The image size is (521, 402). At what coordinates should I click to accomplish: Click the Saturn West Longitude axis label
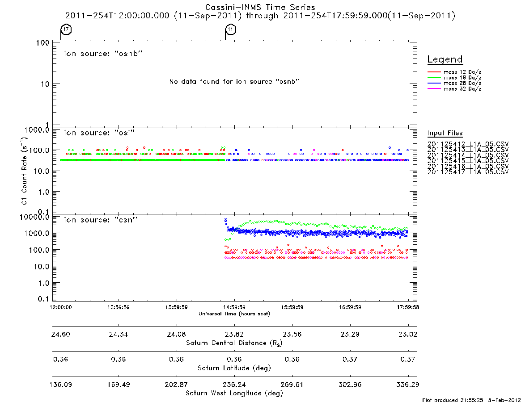pos(234,393)
